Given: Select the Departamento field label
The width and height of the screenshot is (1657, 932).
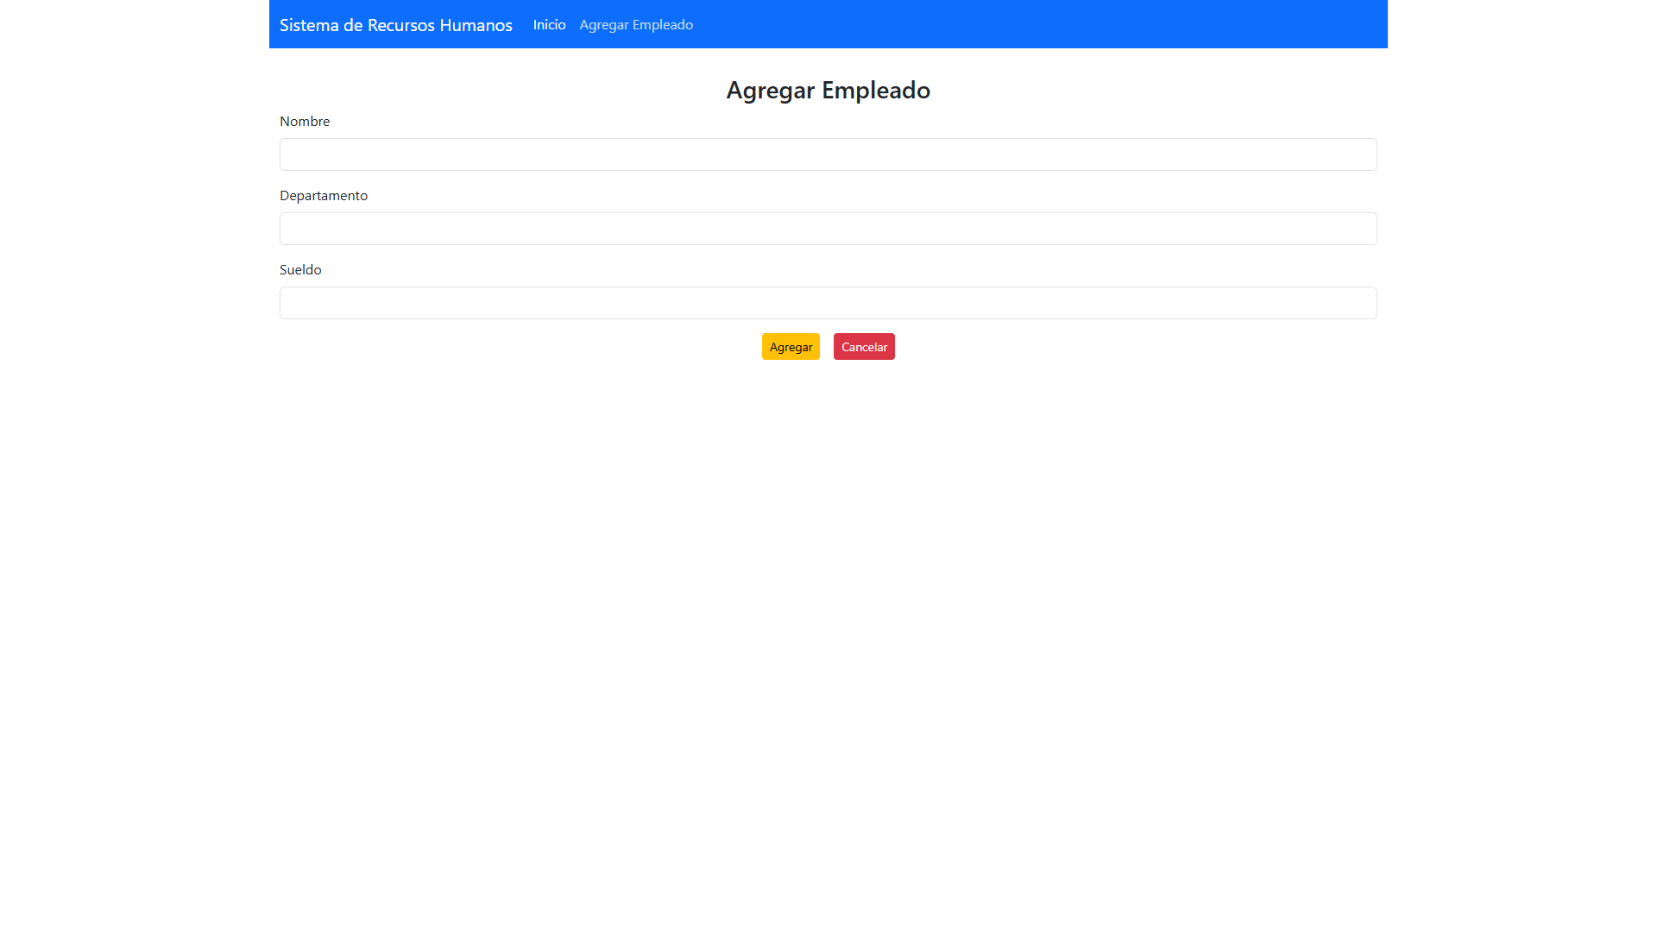Looking at the screenshot, I should click(x=324, y=196).
